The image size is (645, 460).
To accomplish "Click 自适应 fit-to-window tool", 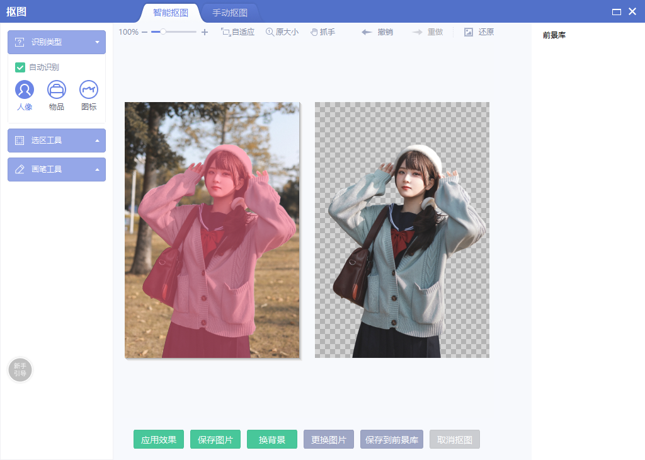I will point(237,32).
